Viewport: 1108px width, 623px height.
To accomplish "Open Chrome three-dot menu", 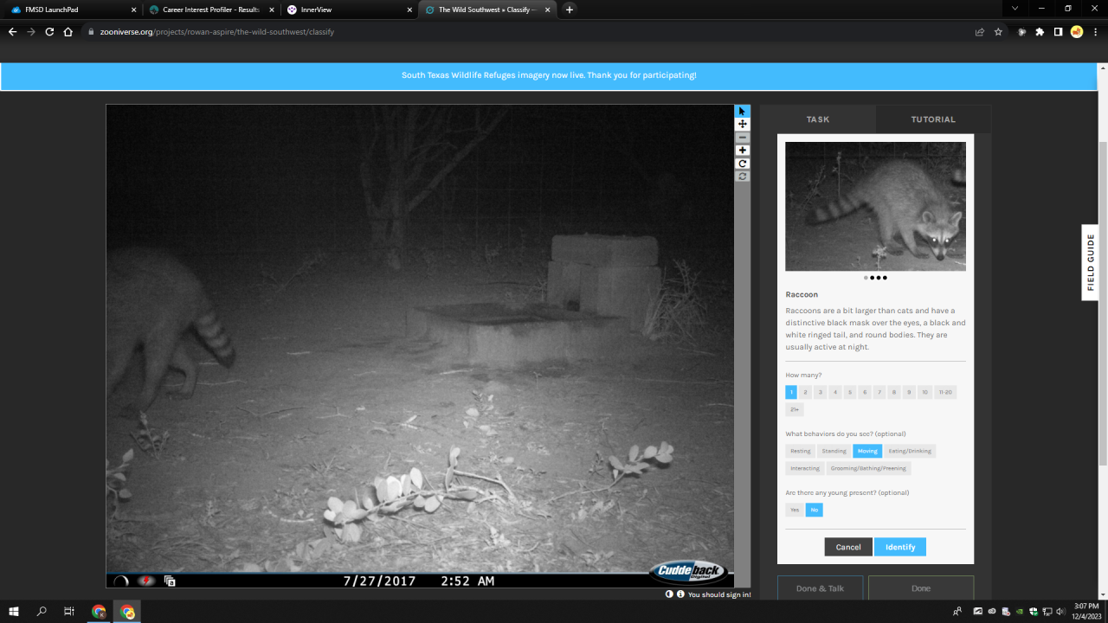I will (1095, 32).
